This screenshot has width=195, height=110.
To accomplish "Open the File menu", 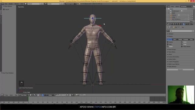I will [6, 4].
